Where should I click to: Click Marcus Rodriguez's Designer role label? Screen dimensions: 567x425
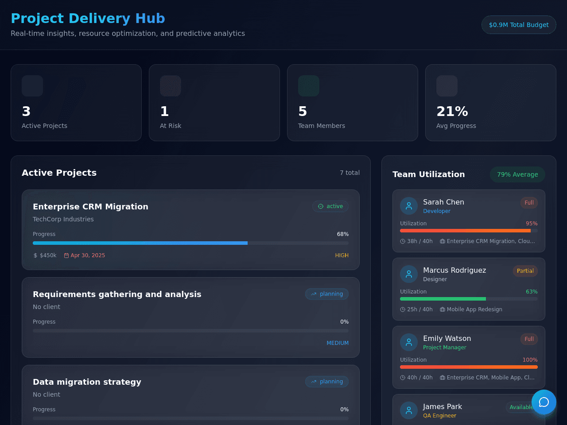pos(435,279)
